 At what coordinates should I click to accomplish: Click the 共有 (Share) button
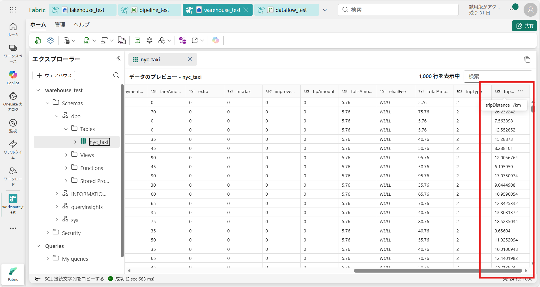click(524, 26)
